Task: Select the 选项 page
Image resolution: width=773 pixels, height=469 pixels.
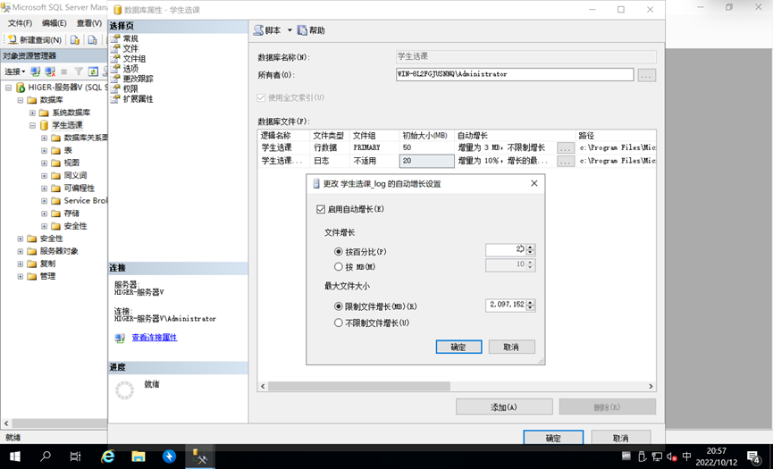Action: coord(130,69)
